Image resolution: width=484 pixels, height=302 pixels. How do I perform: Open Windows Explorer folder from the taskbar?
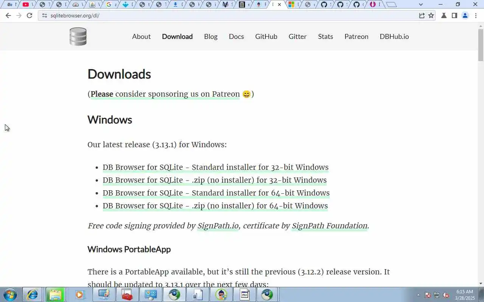pos(56,294)
